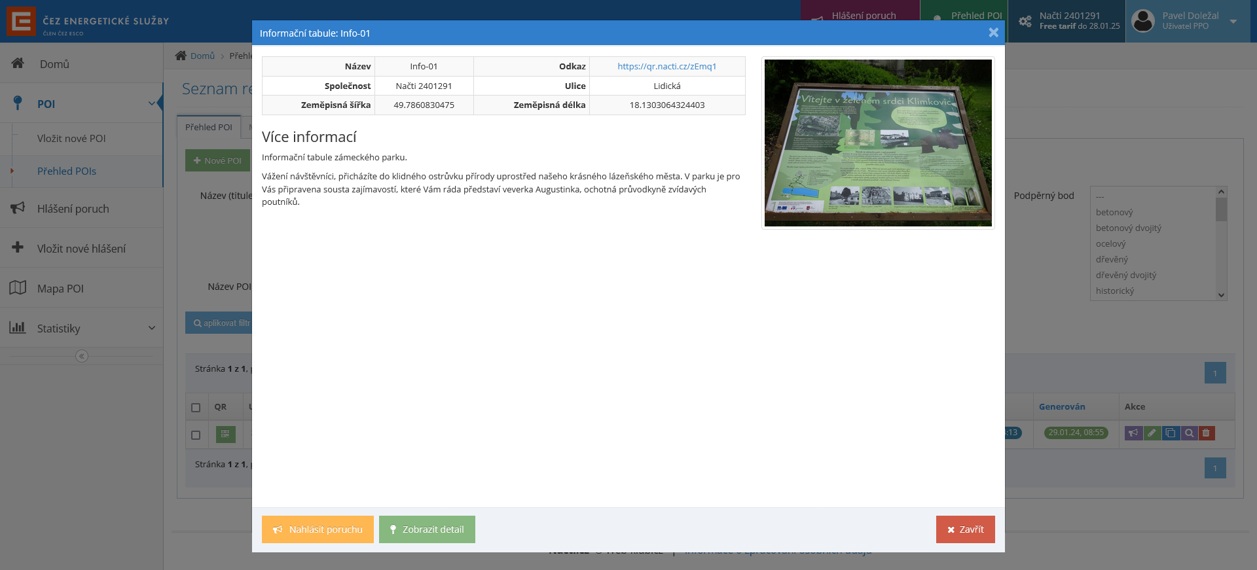Click the magnifier view icon in Akce column
The image size is (1257, 570).
1188,433
